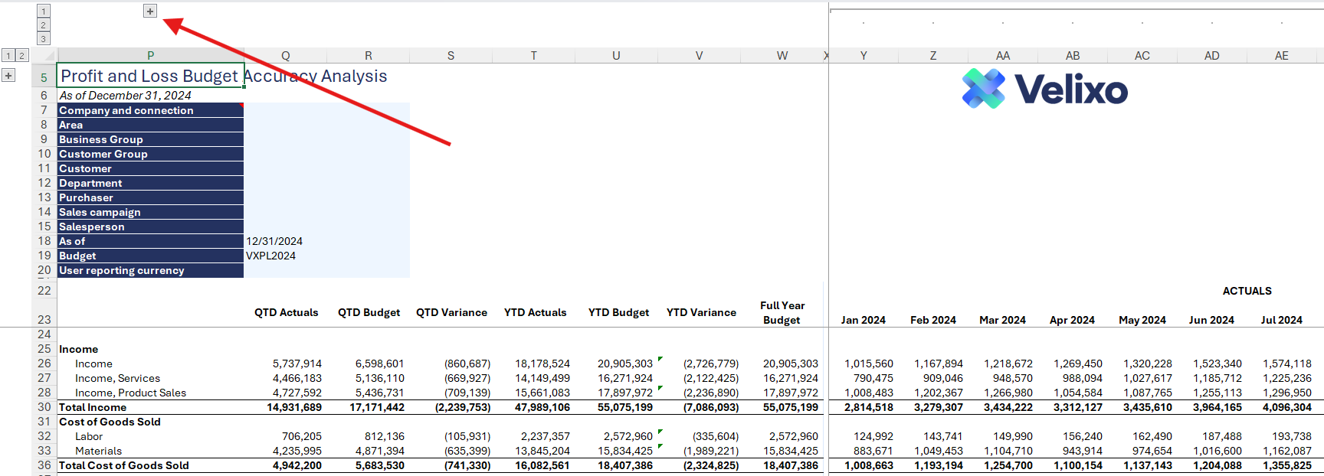The width and height of the screenshot is (1324, 476).
Task: Show row outline level 2
Action: click(22, 55)
